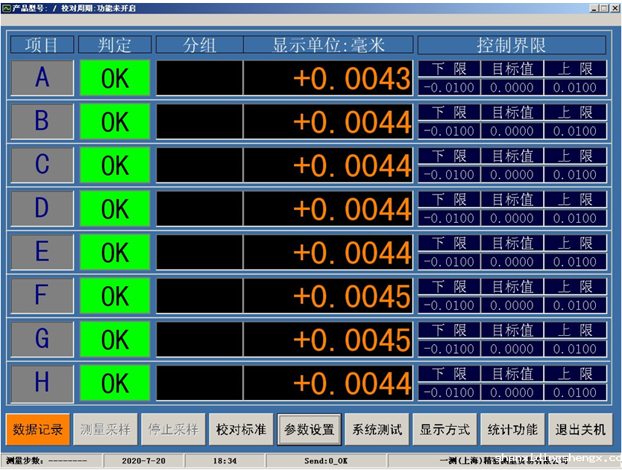Select item H channel button
This screenshot has width=622, height=470.
point(42,384)
